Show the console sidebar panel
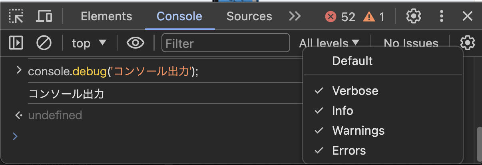This screenshot has height=165, width=482. (x=16, y=43)
